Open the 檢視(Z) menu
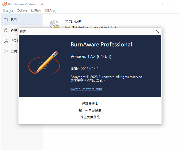180x151 pixels. 36,11
